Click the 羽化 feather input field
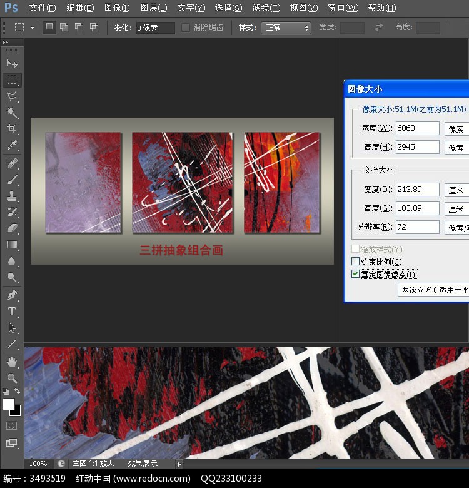Screen dimensions: 469x488 155,28
